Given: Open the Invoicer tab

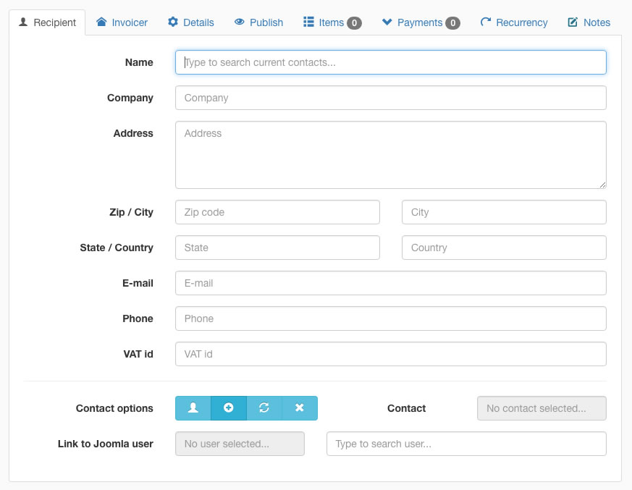Looking at the screenshot, I should coord(122,22).
